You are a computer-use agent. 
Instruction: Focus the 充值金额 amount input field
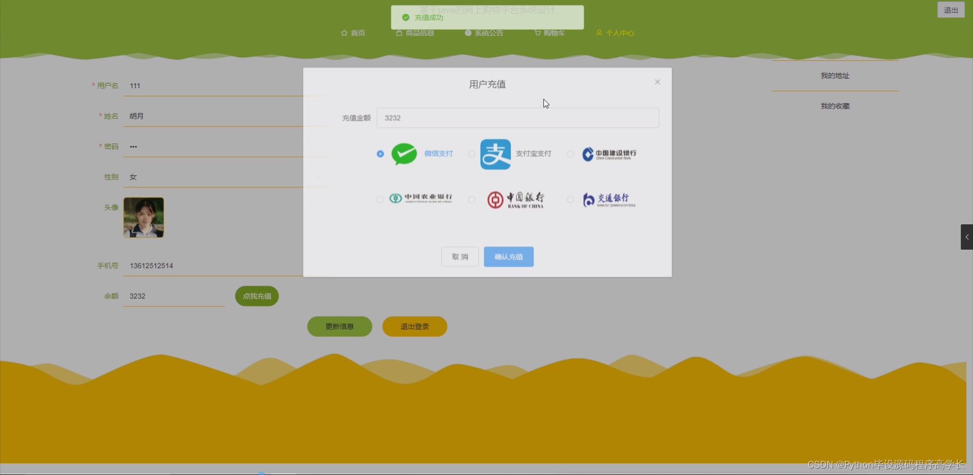click(x=518, y=118)
